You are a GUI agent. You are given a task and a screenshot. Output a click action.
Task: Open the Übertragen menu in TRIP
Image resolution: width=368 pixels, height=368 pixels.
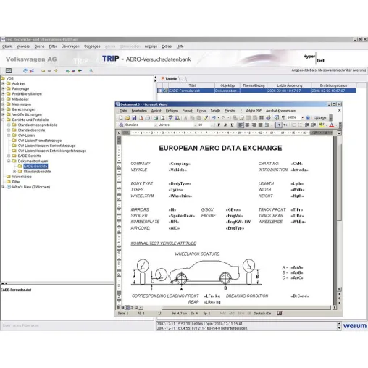pyautogui.click(x=70, y=46)
